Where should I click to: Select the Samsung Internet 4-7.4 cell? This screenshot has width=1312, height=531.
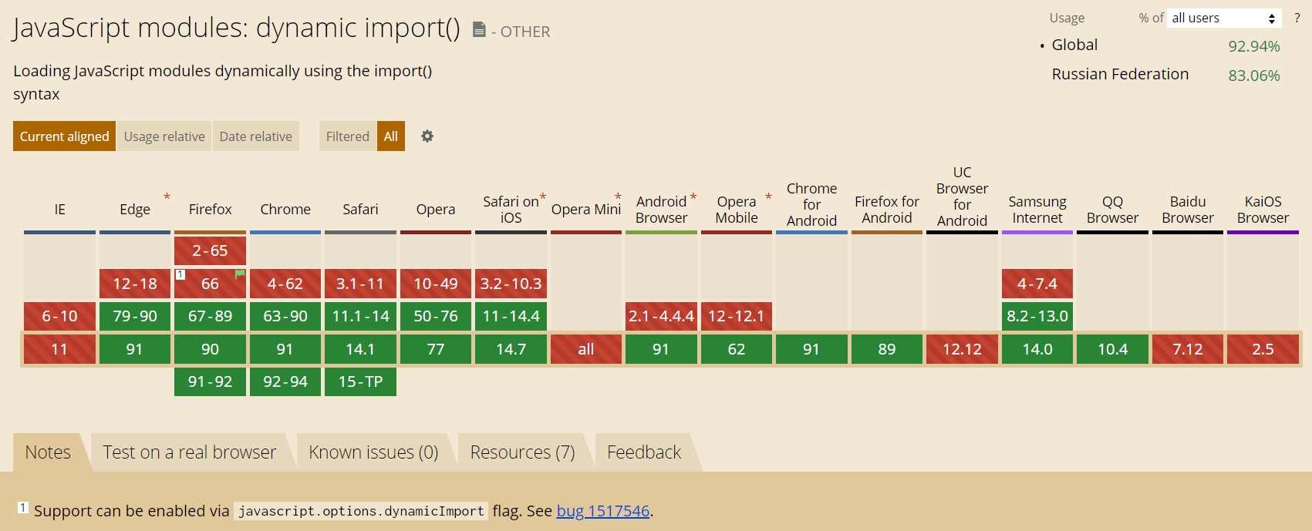click(1037, 284)
